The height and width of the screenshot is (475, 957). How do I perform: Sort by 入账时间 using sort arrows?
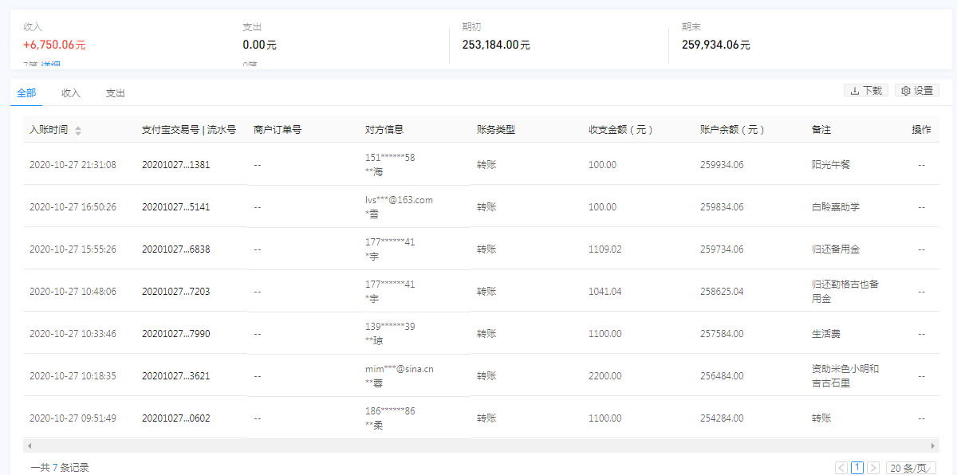(x=78, y=130)
